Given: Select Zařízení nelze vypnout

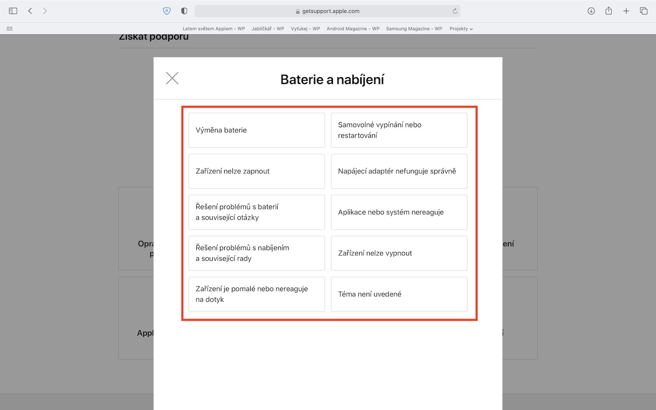Looking at the screenshot, I should pos(399,253).
